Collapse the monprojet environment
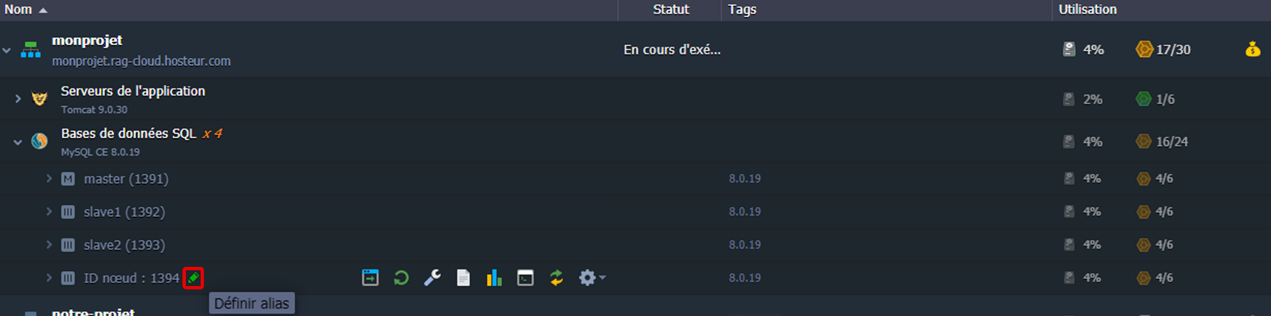 coord(6,51)
